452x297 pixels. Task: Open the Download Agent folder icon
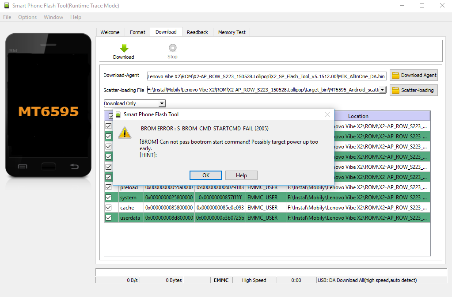(x=395, y=75)
